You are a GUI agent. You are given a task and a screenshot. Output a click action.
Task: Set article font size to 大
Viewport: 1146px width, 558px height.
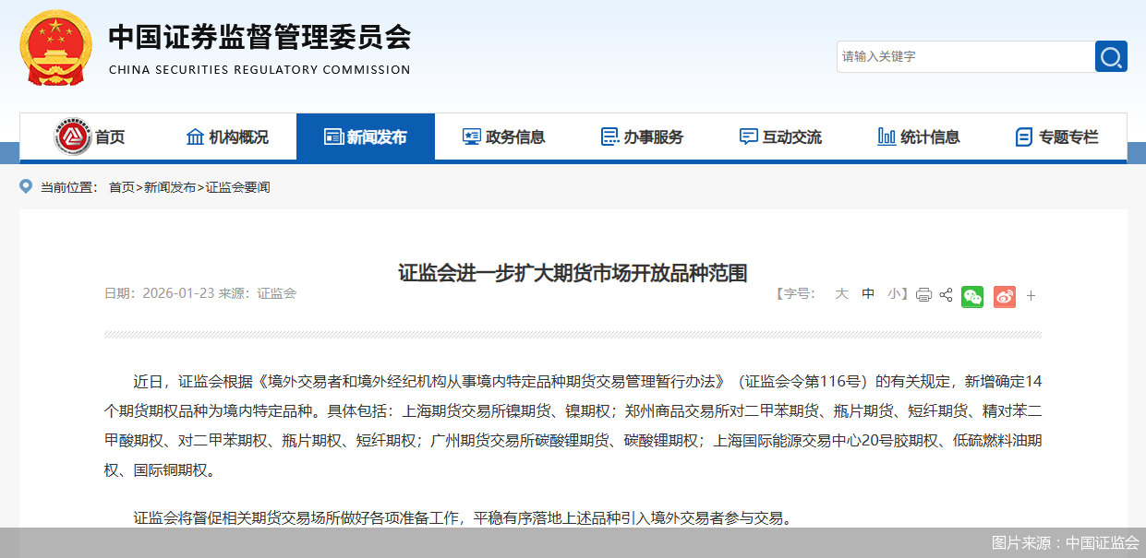pyautogui.click(x=841, y=293)
